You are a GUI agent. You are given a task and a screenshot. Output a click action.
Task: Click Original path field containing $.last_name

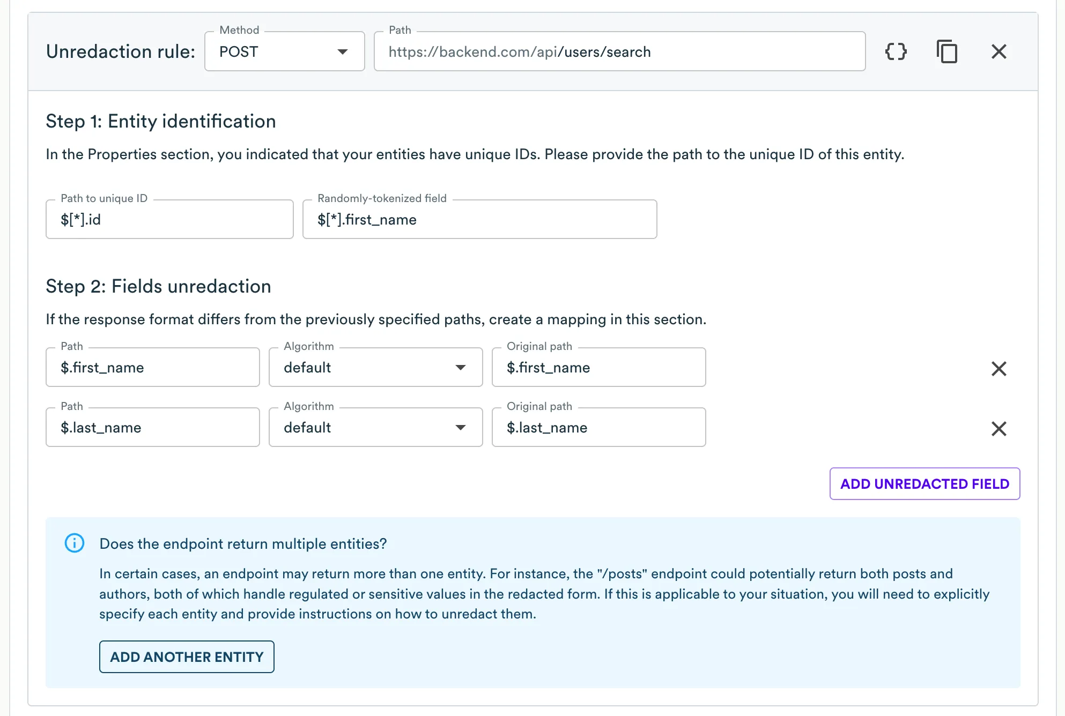(x=598, y=428)
